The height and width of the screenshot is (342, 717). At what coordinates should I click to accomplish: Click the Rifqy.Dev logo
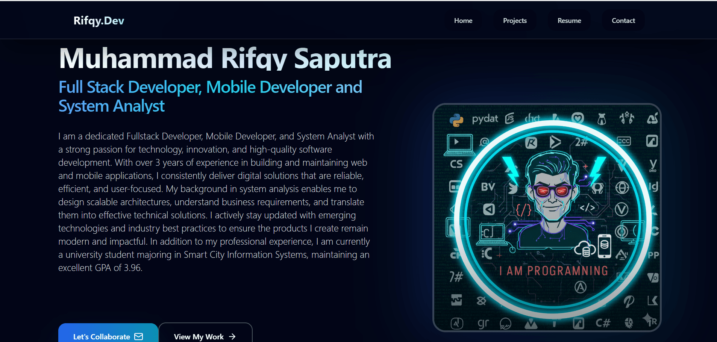99,21
